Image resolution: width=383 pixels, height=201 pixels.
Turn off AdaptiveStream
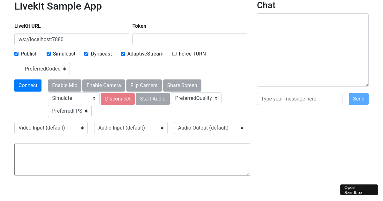(123, 54)
